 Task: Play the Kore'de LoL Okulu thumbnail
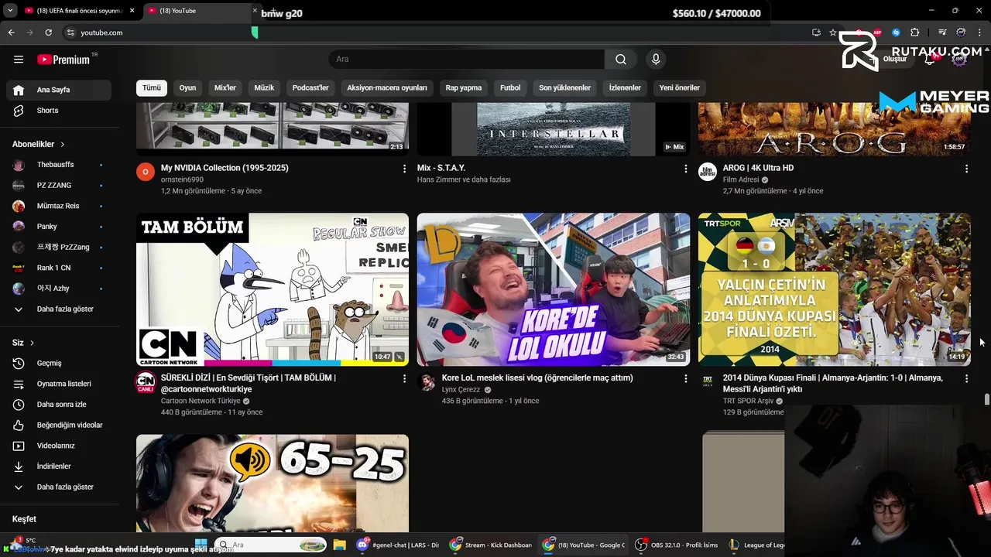click(x=553, y=289)
